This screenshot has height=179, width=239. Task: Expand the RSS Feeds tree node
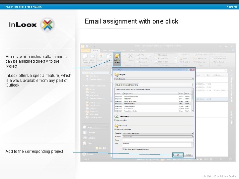(85, 112)
